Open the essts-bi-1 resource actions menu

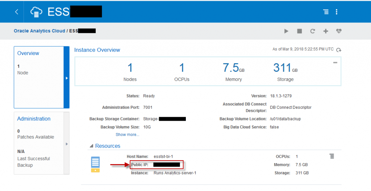point(332,156)
